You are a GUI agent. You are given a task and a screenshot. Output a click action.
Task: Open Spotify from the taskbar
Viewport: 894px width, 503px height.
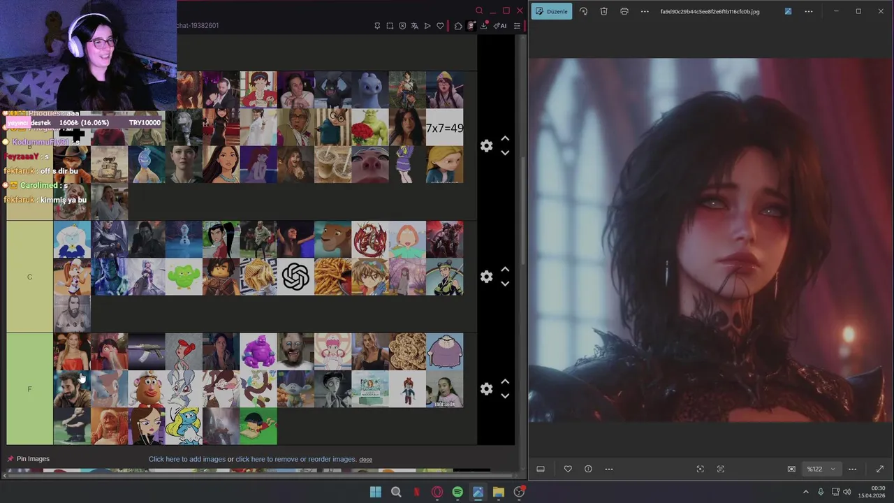[457, 492]
